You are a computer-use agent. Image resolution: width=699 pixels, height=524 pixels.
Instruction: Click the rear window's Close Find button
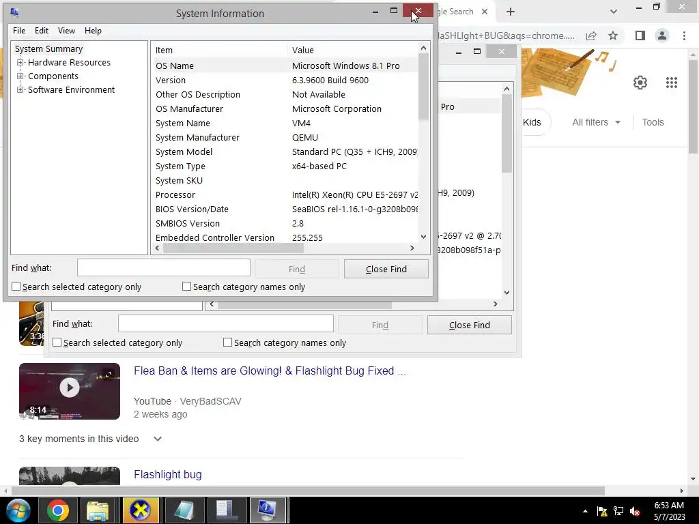470,325
